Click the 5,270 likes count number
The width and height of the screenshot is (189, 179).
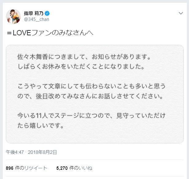point(62,168)
